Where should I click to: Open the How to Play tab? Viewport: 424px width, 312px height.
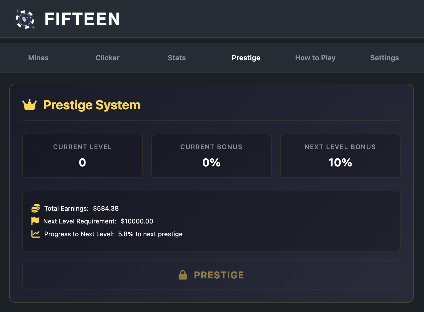click(315, 58)
